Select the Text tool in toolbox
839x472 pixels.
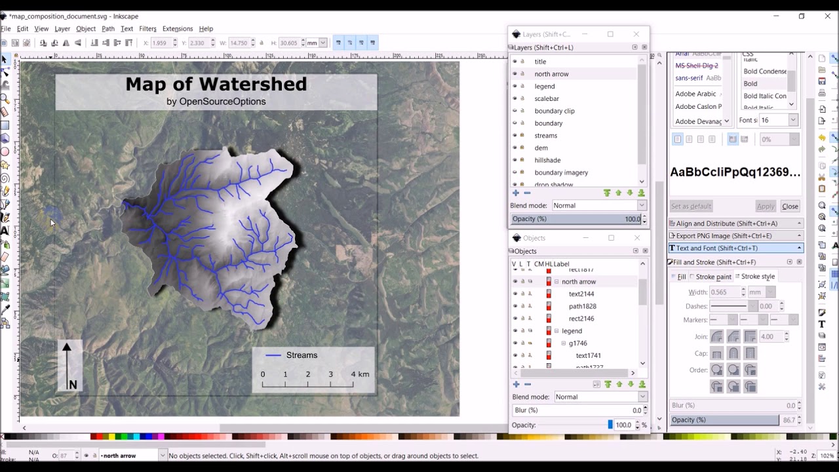coord(5,231)
